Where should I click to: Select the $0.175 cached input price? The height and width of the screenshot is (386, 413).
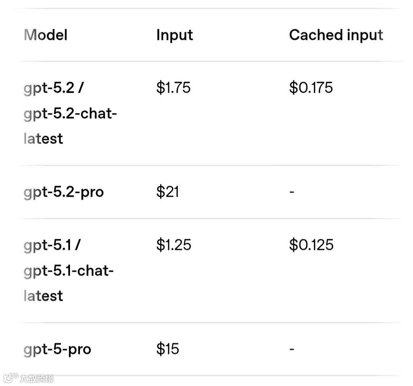311,88
